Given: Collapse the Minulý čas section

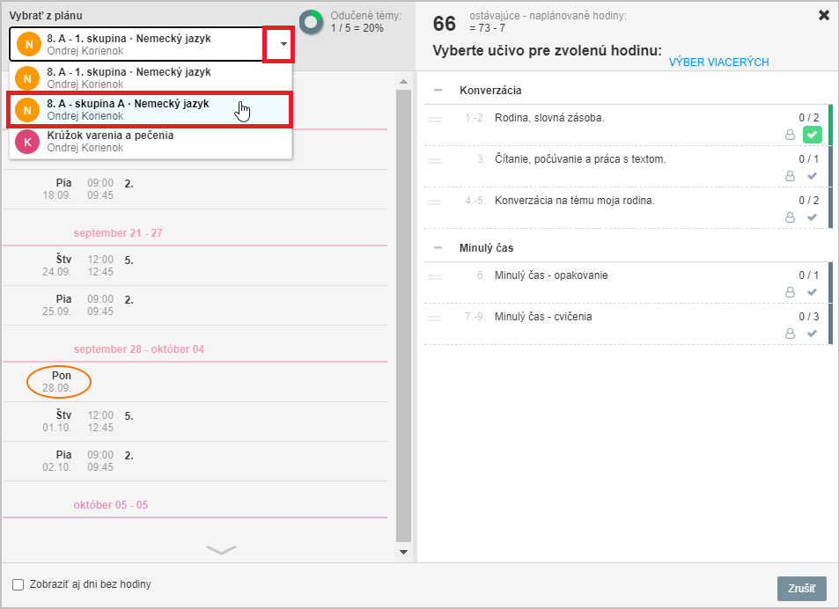Looking at the screenshot, I should click(438, 247).
